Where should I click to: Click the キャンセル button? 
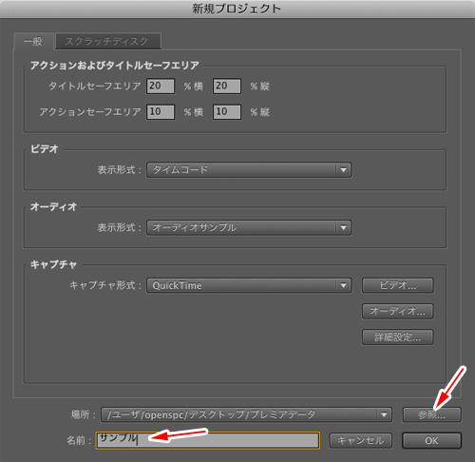point(361,441)
